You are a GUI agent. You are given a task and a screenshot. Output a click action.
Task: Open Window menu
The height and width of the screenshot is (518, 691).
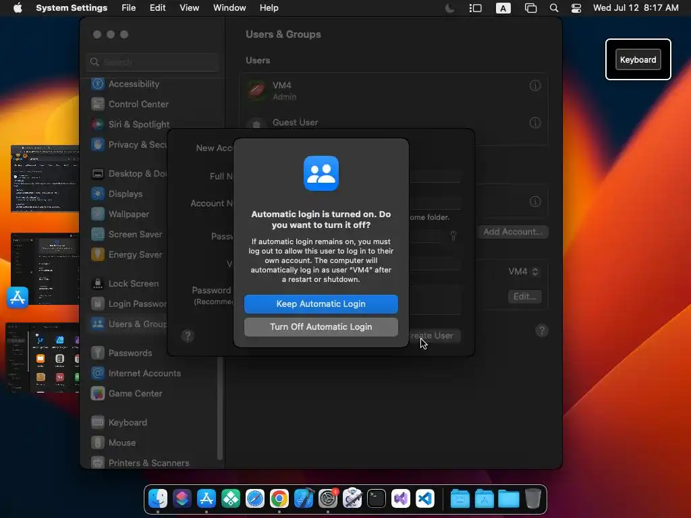(x=229, y=8)
